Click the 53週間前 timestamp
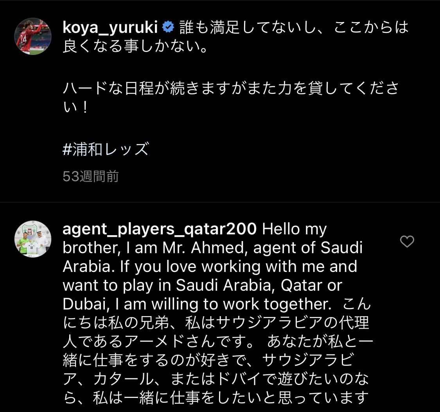Screen dimensions: 440x412 pyautogui.click(x=91, y=176)
